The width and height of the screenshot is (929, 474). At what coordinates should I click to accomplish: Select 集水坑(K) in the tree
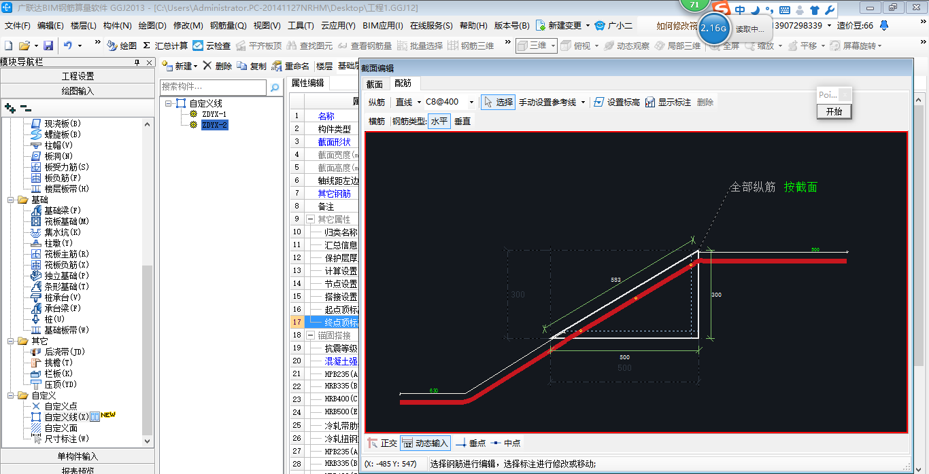point(63,232)
